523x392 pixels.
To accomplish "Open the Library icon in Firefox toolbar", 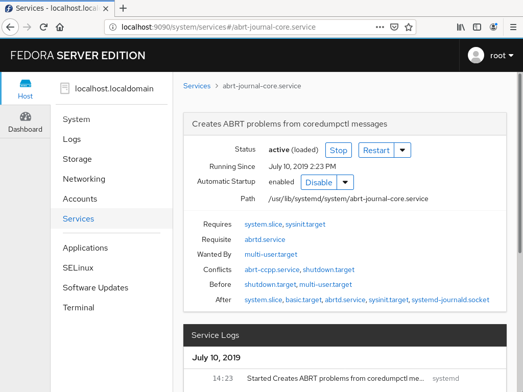I will click(461, 27).
